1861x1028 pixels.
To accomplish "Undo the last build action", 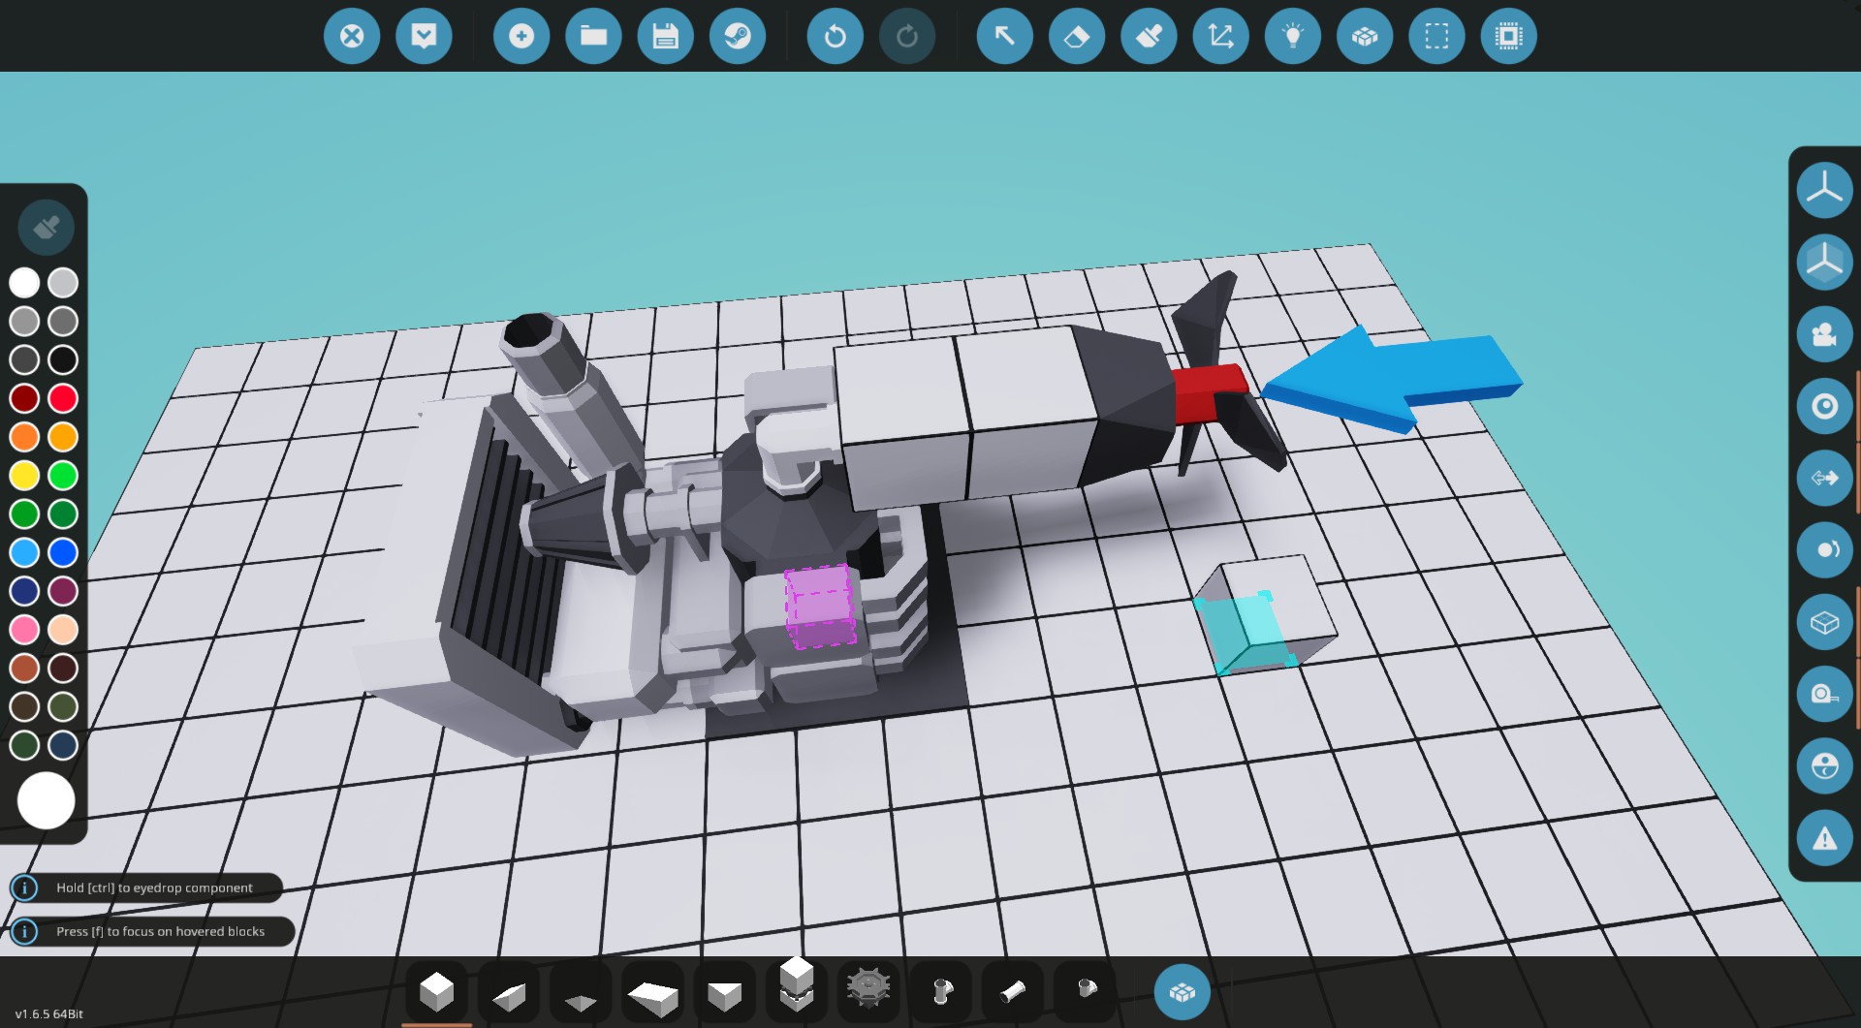I will (836, 36).
